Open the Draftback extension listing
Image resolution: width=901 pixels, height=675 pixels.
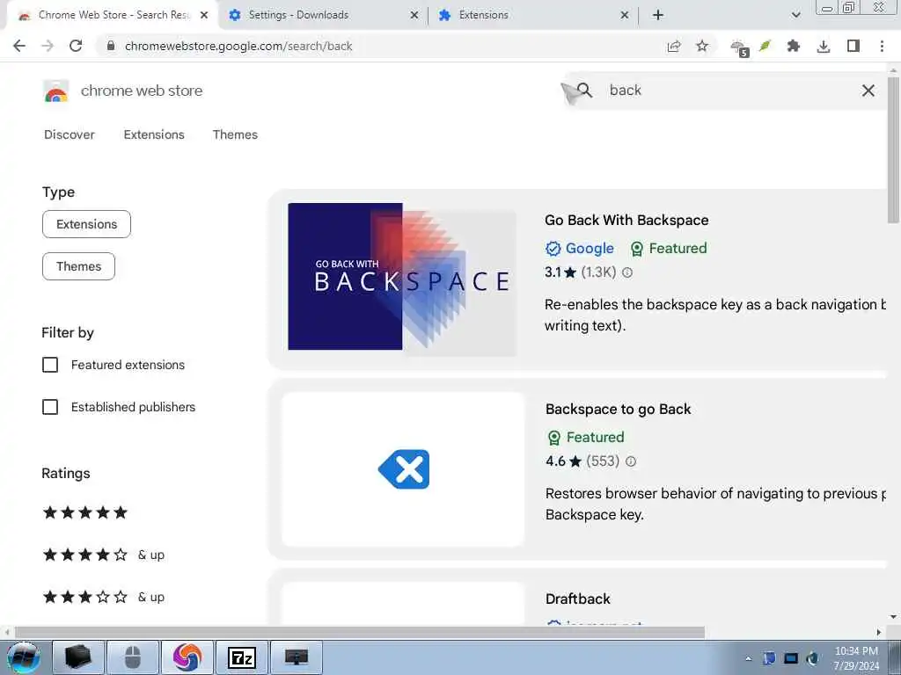pyautogui.click(x=577, y=599)
